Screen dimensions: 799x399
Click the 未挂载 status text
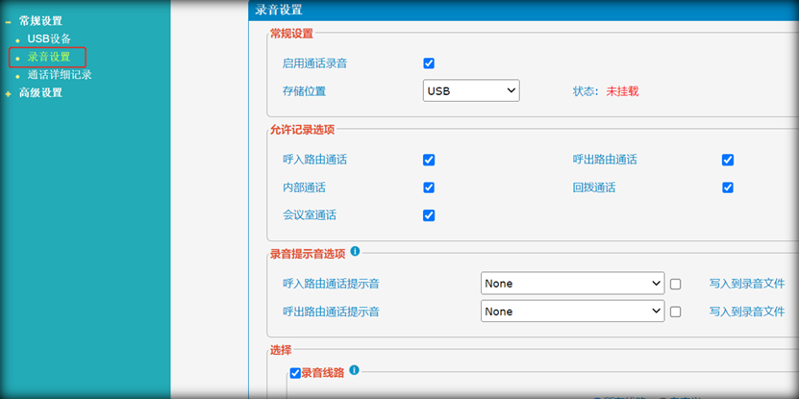pyautogui.click(x=622, y=91)
